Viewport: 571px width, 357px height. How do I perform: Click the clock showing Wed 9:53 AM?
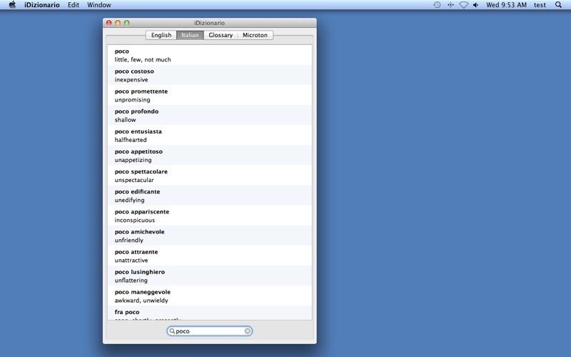click(x=506, y=5)
